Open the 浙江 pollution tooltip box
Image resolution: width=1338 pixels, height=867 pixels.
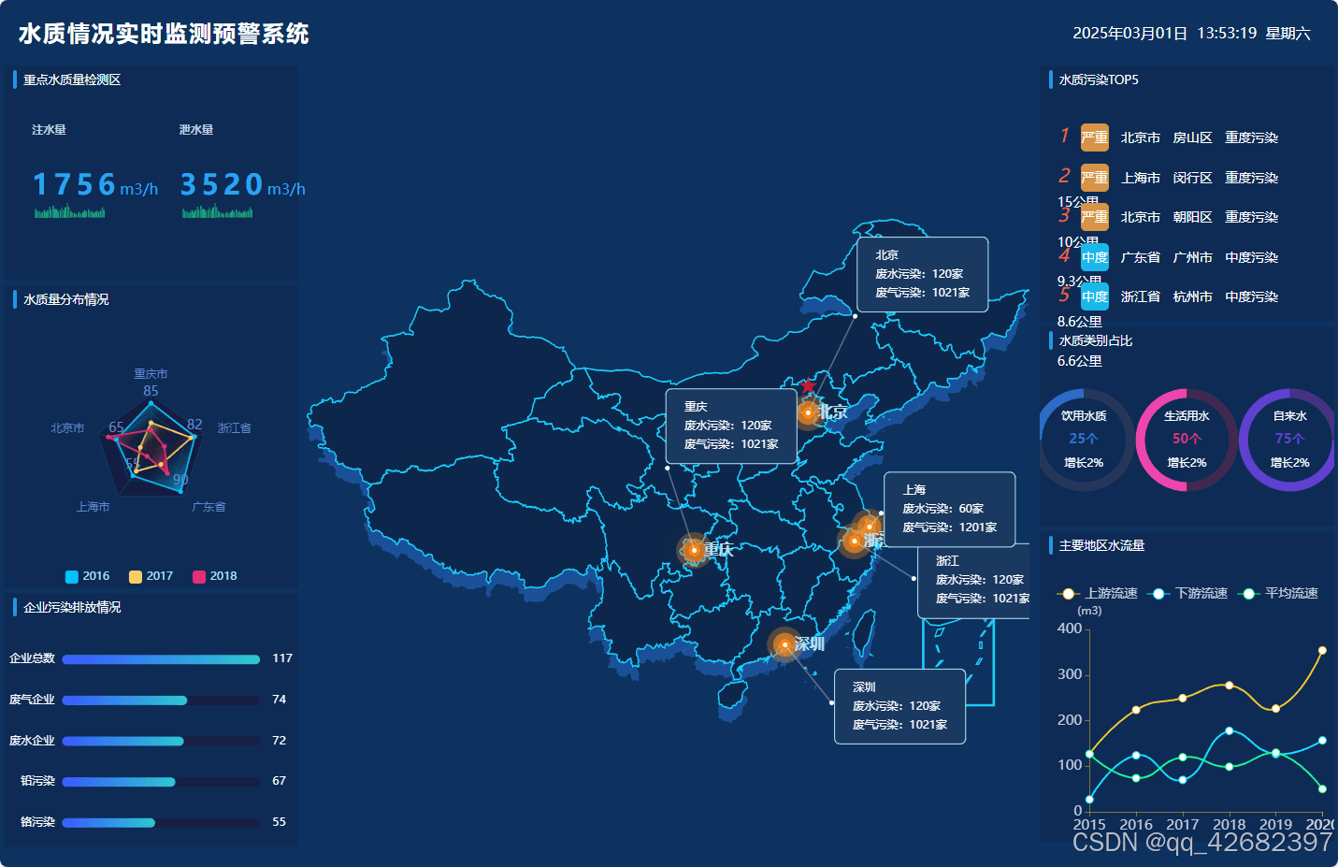coord(973,580)
